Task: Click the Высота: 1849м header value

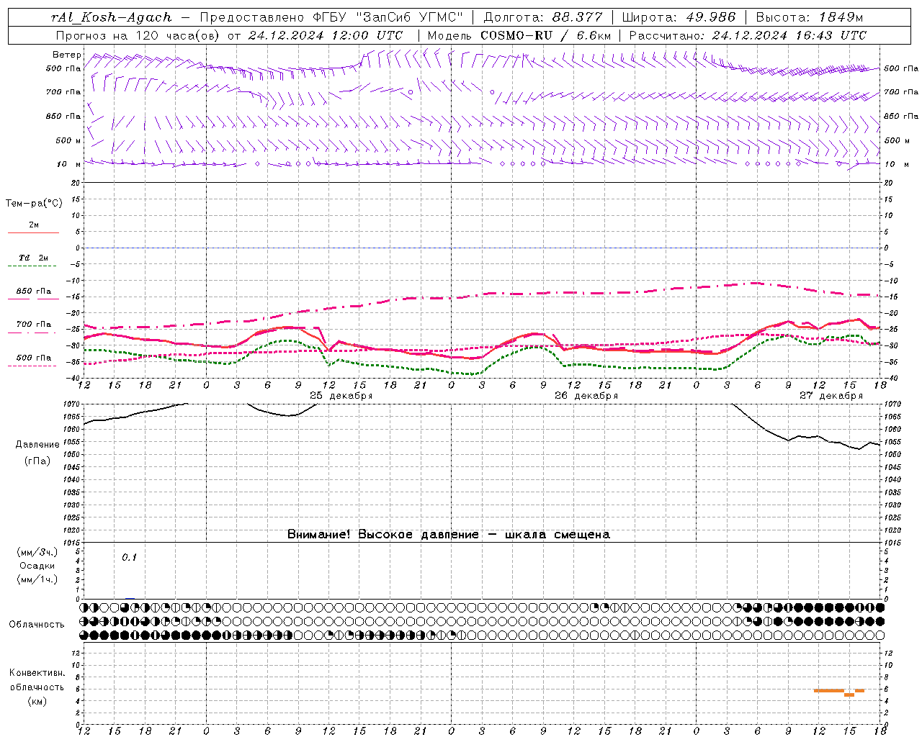Action: click(810, 17)
